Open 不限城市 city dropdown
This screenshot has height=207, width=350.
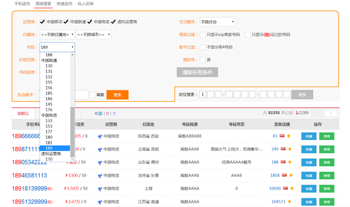94,34
